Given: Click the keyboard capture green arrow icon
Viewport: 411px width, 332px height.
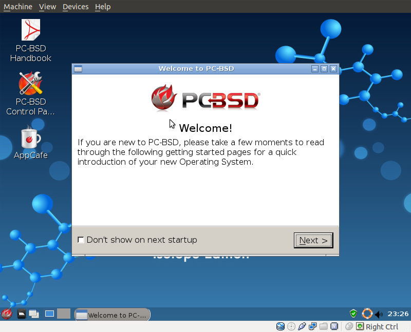Looking at the screenshot, I should 360,326.
